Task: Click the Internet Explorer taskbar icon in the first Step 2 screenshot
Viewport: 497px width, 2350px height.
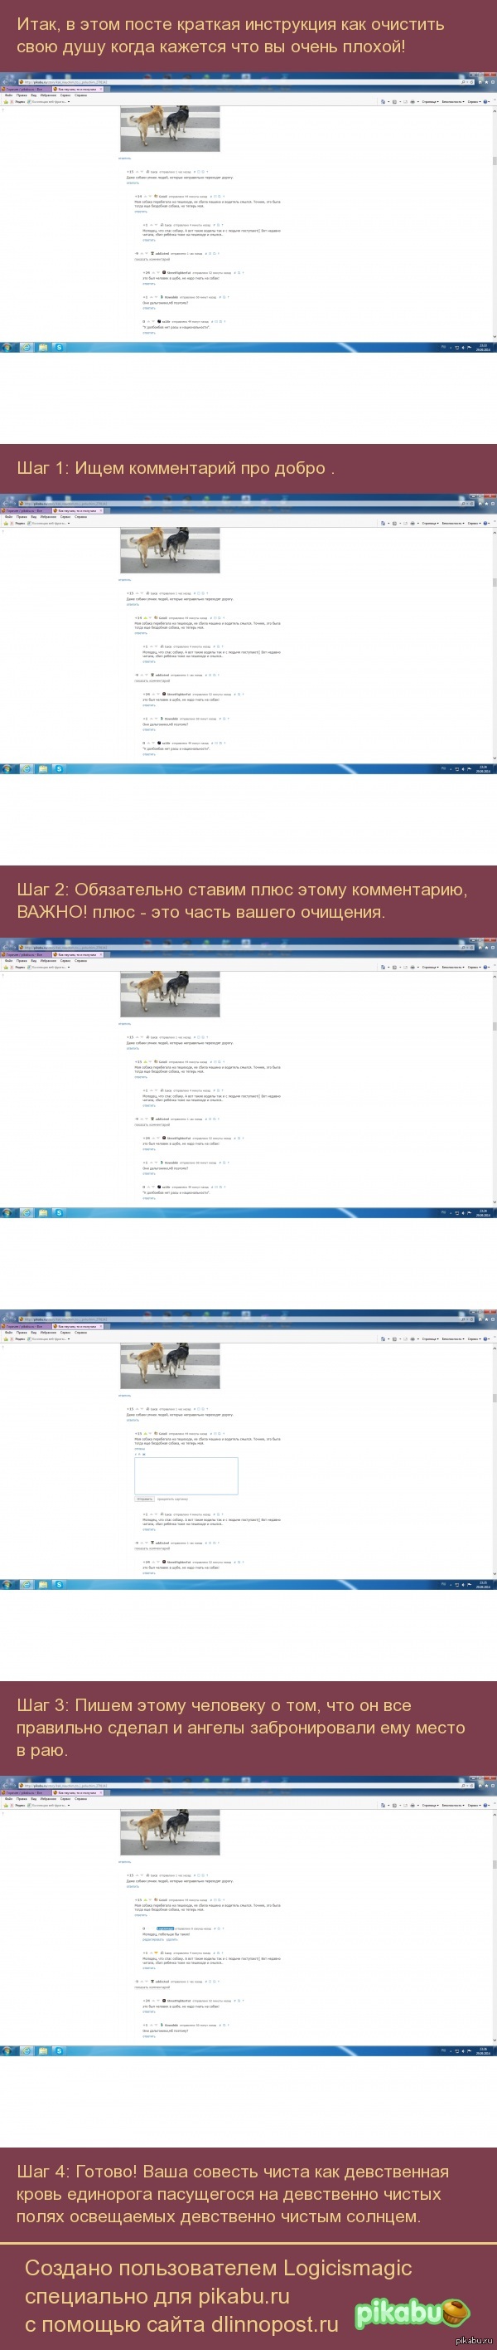Action: pyautogui.click(x=27, y=1212)
